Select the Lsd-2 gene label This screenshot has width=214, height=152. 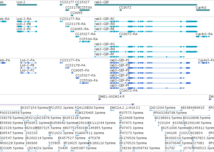[21, 2]
